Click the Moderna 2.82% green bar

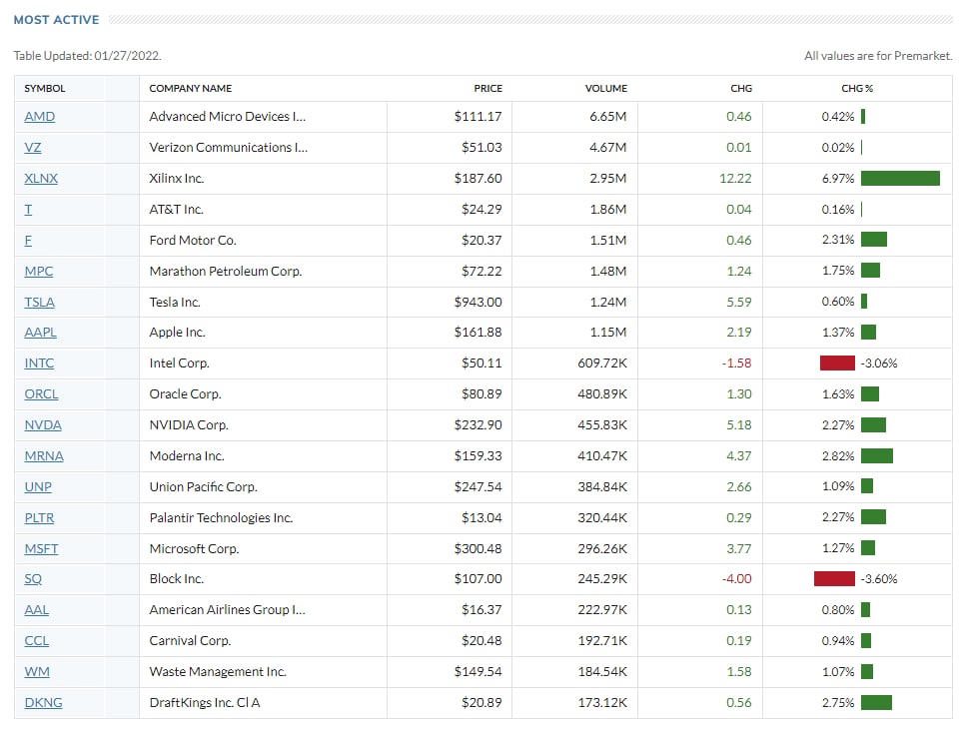click(x=877, y=455)
